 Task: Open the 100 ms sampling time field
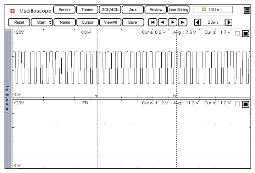(x=213, y=10)
